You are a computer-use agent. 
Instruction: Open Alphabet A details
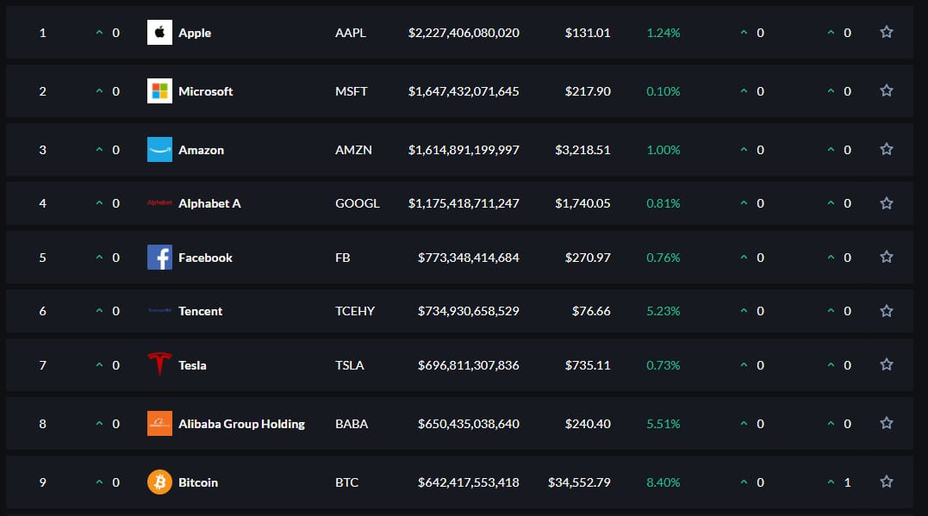point(209,203)
